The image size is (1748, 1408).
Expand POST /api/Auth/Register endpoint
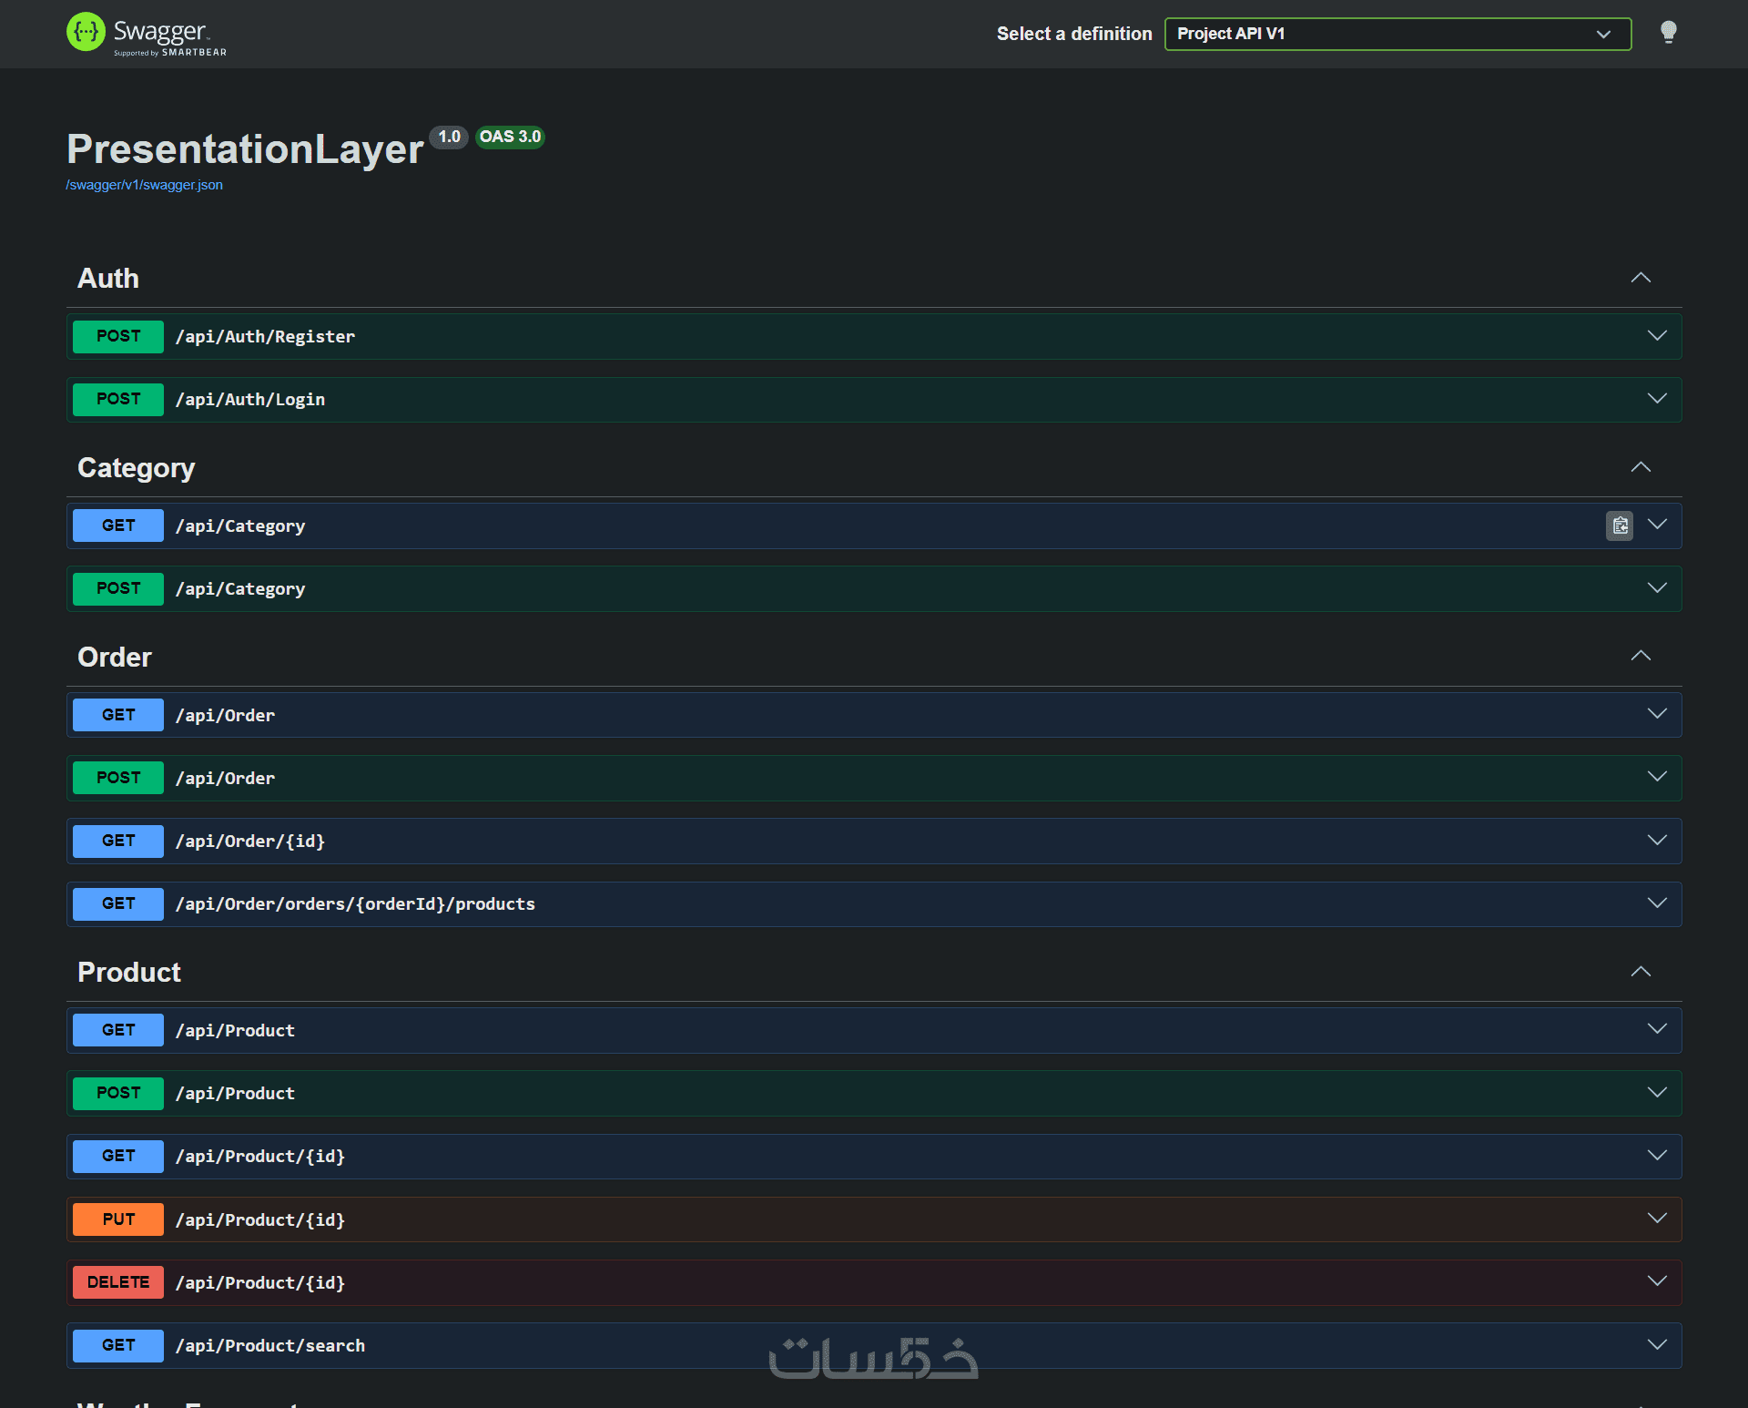[x=265, y=337]
